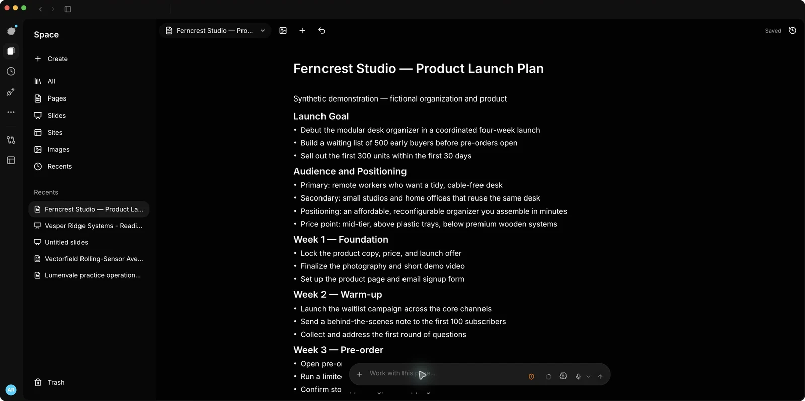Expand chevron beside the microphone icon
The image size is (805, 401).
(588, 377)
